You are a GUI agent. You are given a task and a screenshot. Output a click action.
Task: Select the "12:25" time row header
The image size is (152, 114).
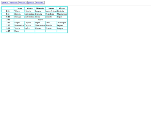tap(8, 25)
